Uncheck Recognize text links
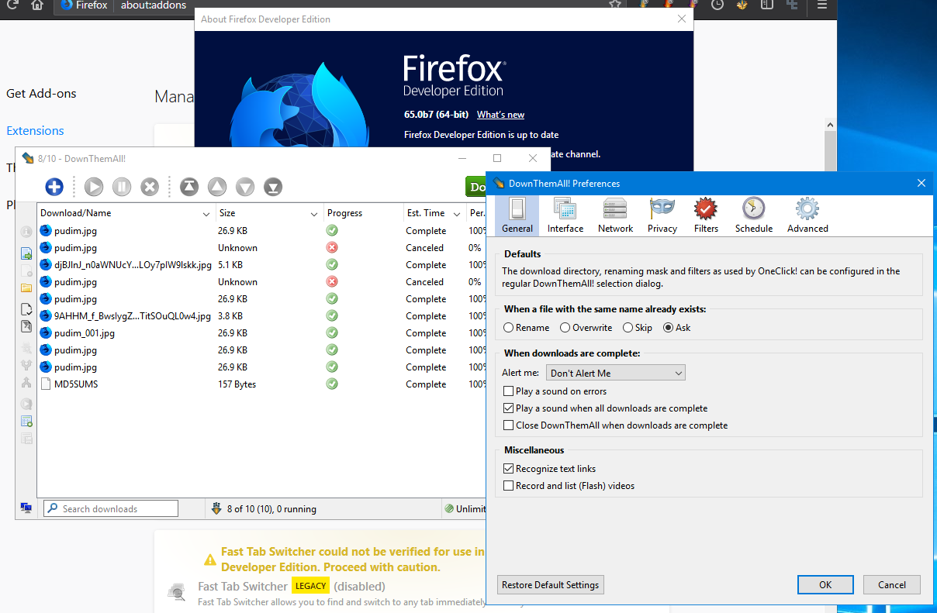937x613 pixels. click(x=509, y=469)
